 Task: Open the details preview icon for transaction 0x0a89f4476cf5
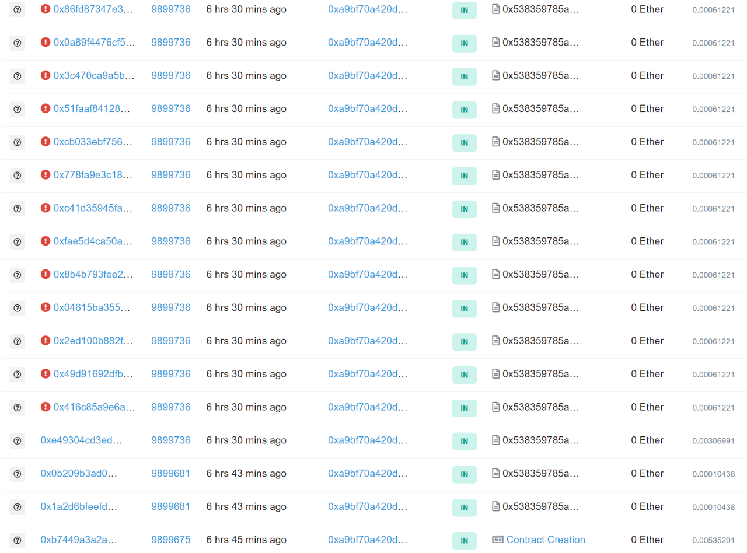18,43
